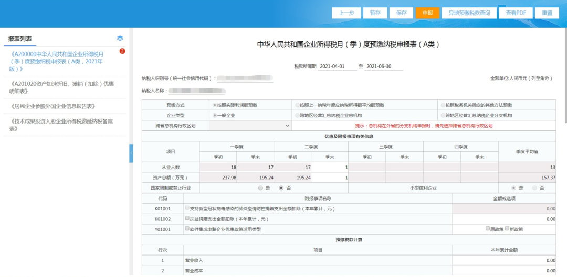Click the 保存 button
The image size is (567, 277).
coord(402,13)
